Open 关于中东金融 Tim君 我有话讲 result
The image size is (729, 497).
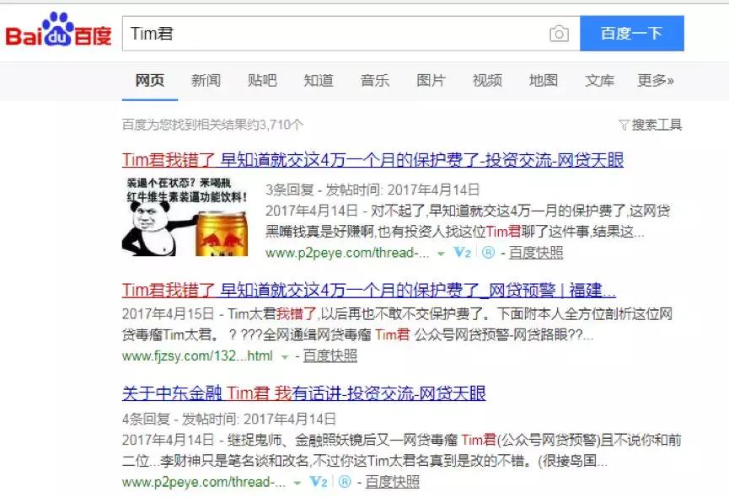pyautogui.click(x=303, y=394)
